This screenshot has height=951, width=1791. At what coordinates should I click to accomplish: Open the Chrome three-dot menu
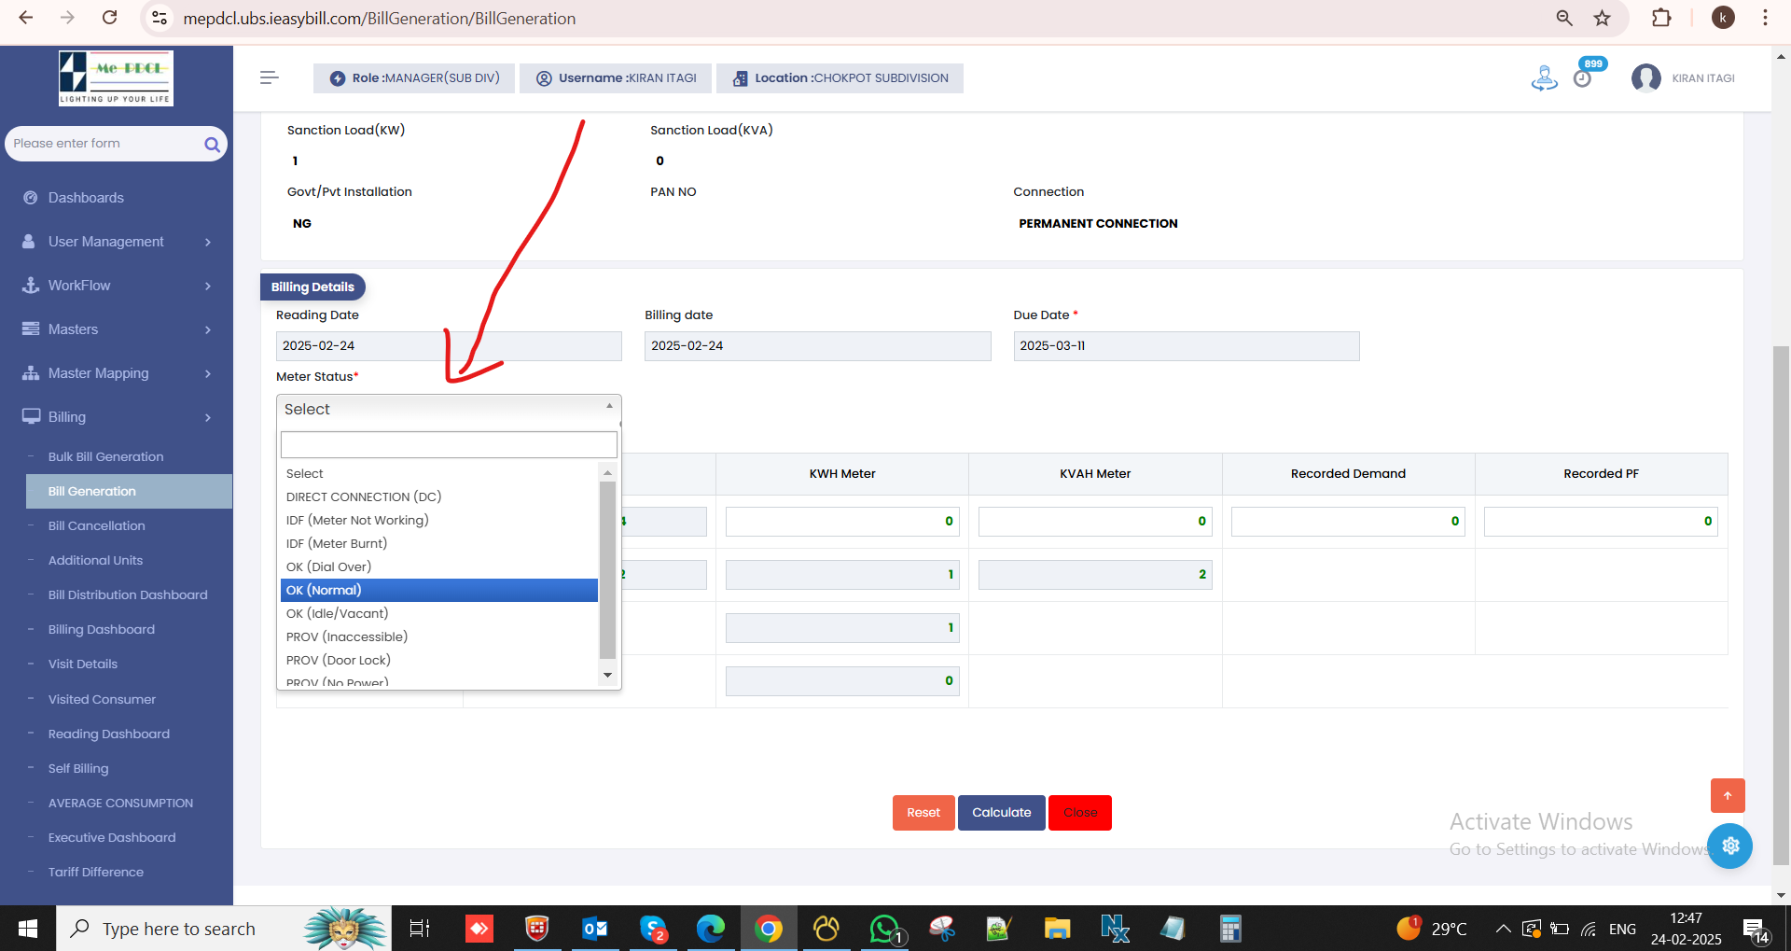tap(1765, 18)
